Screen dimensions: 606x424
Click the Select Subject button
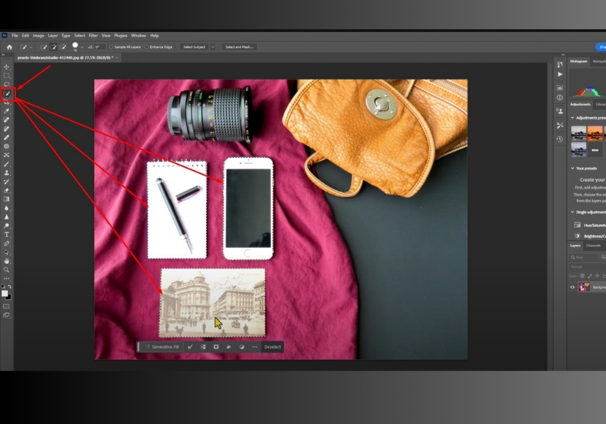(x=194, y=47)
